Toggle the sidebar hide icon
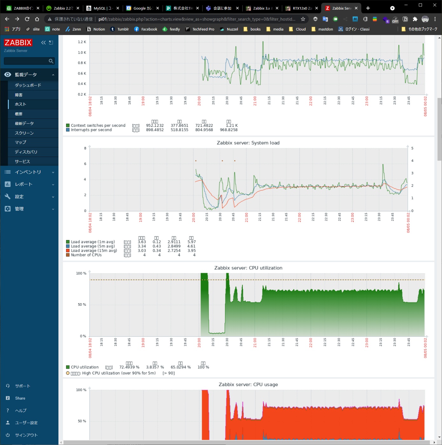Viewport: 442px width, 445px height. tap(51, 43)
